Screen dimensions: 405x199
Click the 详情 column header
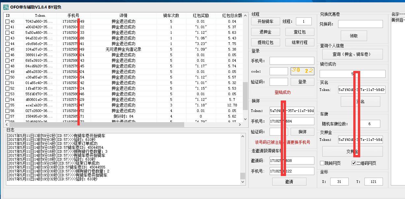123,15
